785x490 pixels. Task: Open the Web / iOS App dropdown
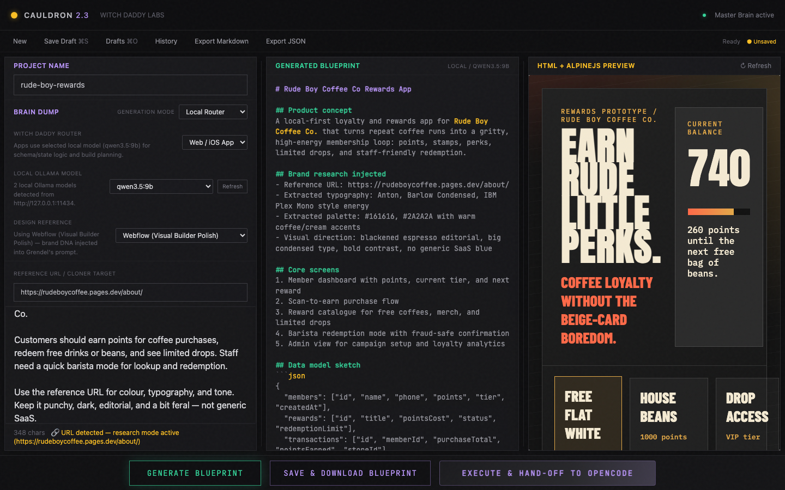(215, 142)
